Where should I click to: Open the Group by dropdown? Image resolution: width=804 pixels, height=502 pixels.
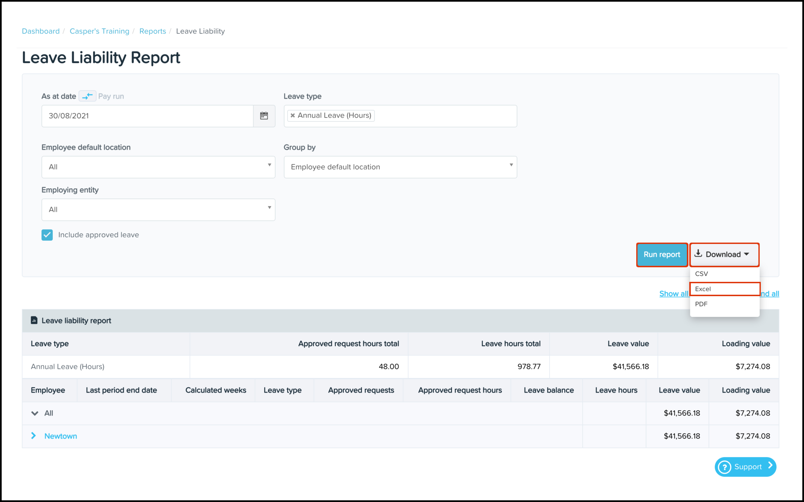(x=400, y=167)
